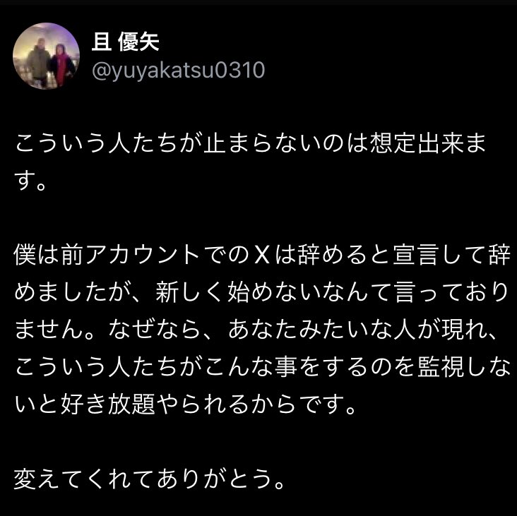The image size is (517, 516).
Task: Click the line starting with めましたが、新しく
Action: (261, 292)
